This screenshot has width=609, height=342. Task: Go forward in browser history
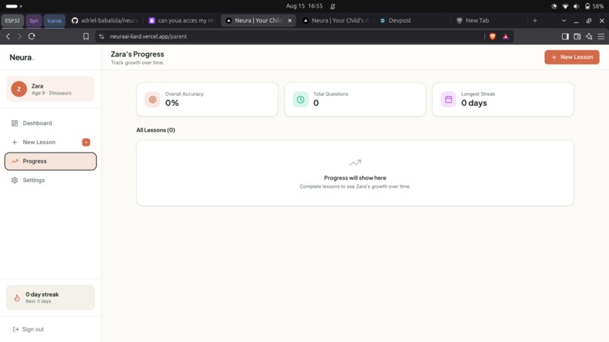[x=20, y=36]
